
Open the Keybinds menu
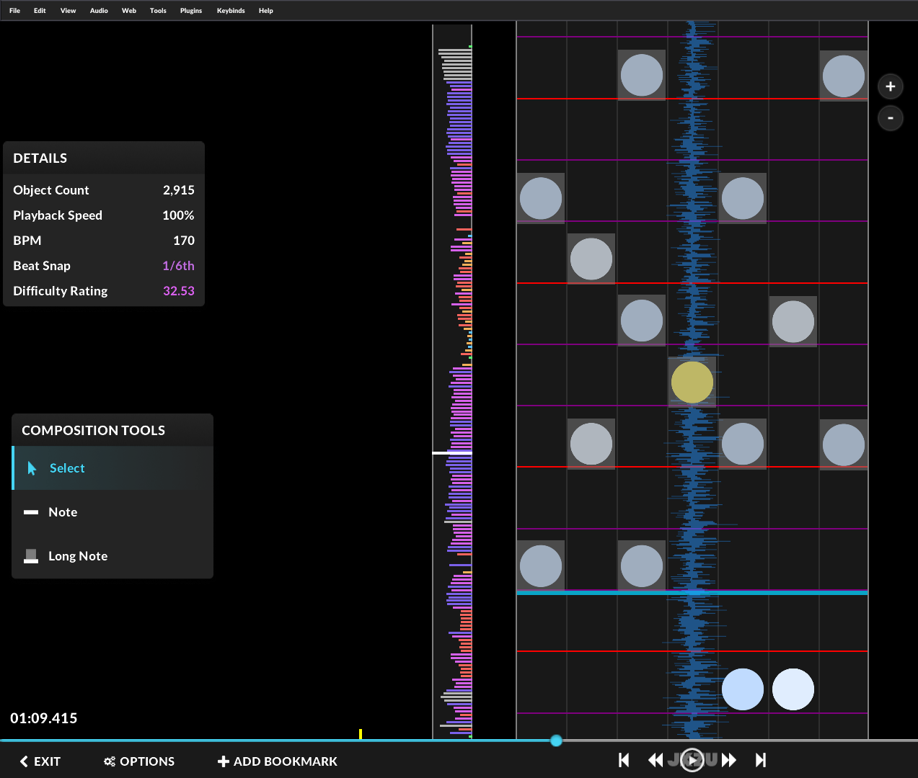(231, 11)
